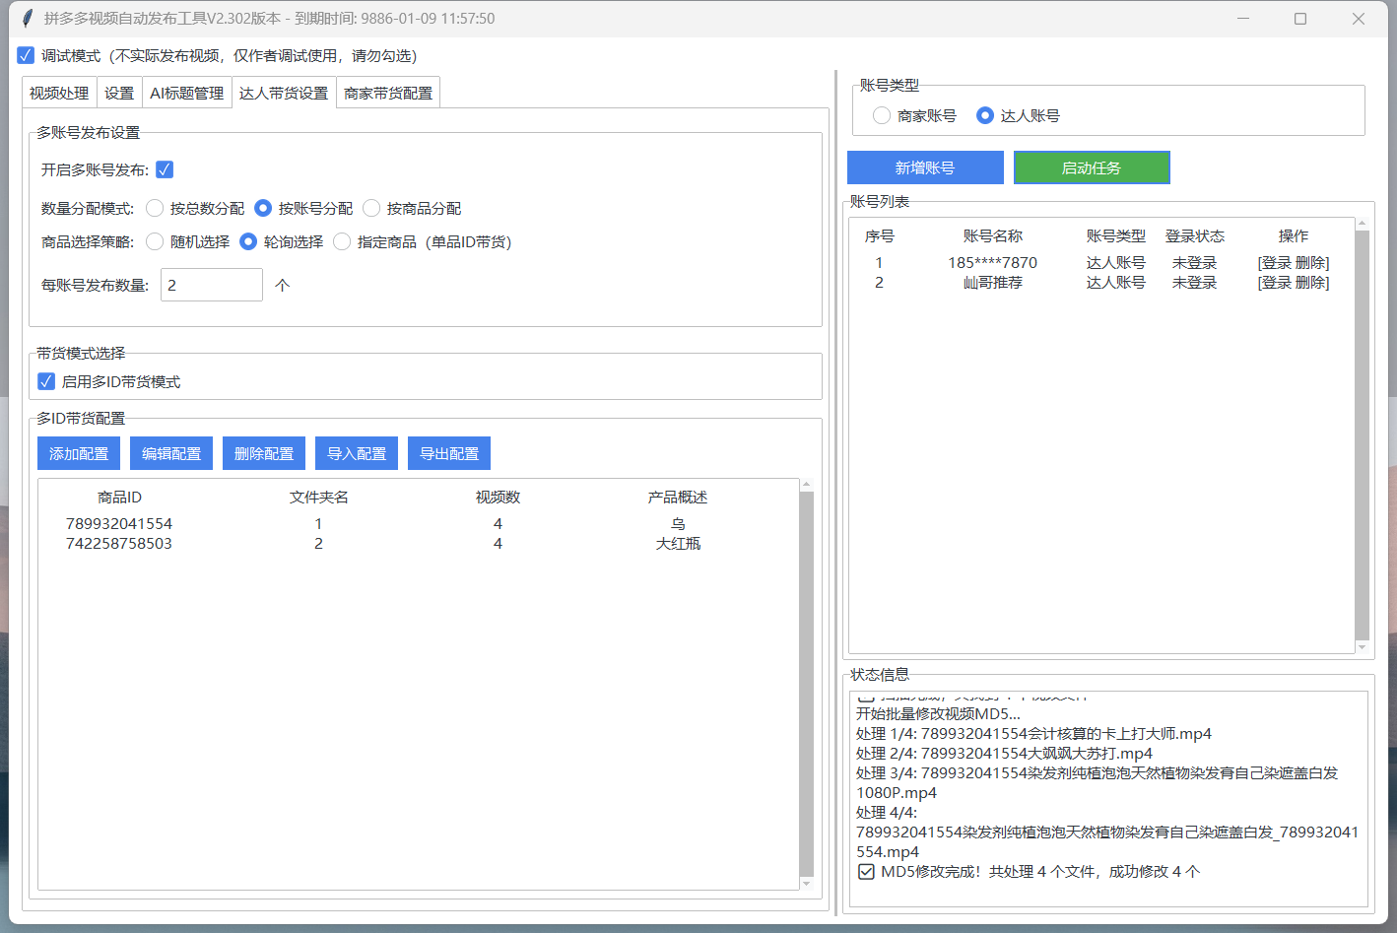Screen dimensions: 1397x933
Task: Click the 新增账号 button
Action: tap(925, 167)
